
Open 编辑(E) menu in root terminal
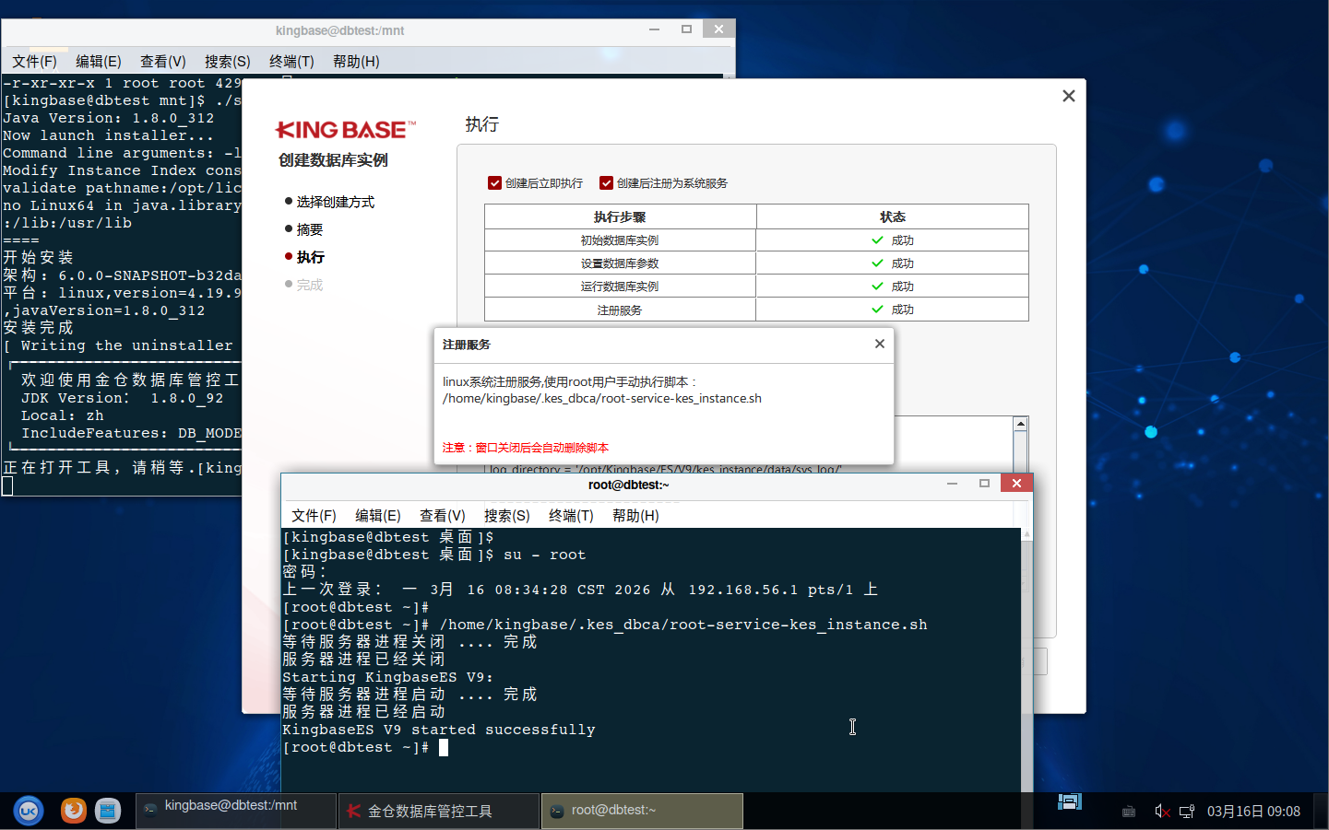click(x=378, y=516)
